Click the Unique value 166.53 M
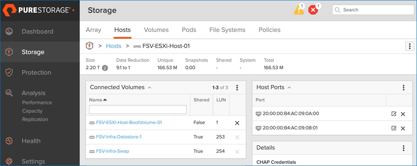This screenshot has width=417, height=166. pyautogui.click(x=167, y=68)
